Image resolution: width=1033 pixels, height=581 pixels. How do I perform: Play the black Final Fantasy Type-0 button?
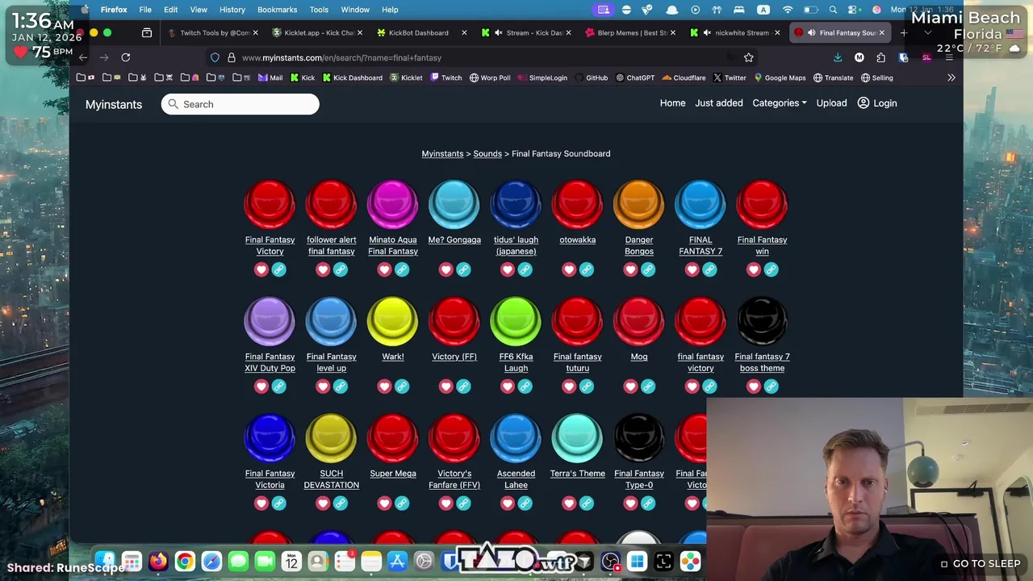tap(639, 439)
